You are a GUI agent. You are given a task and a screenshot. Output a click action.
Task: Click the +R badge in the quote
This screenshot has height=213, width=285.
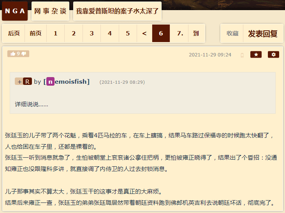coord(23,81)
